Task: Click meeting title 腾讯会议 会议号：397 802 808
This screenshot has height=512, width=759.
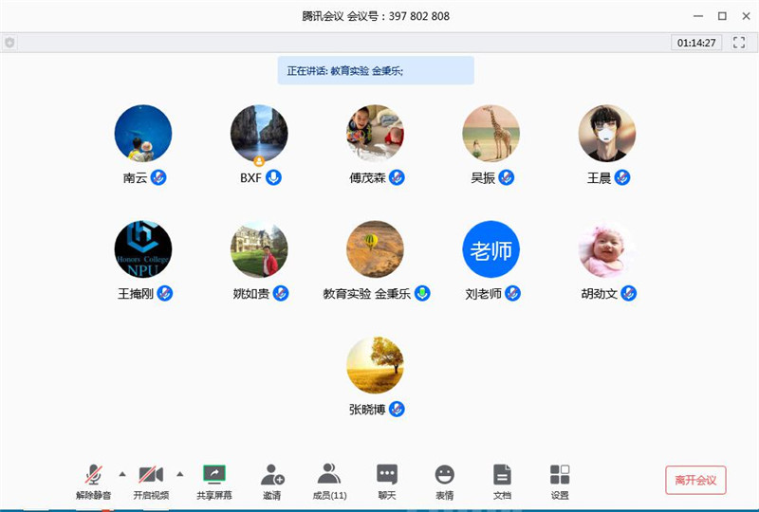Action: 376,16
